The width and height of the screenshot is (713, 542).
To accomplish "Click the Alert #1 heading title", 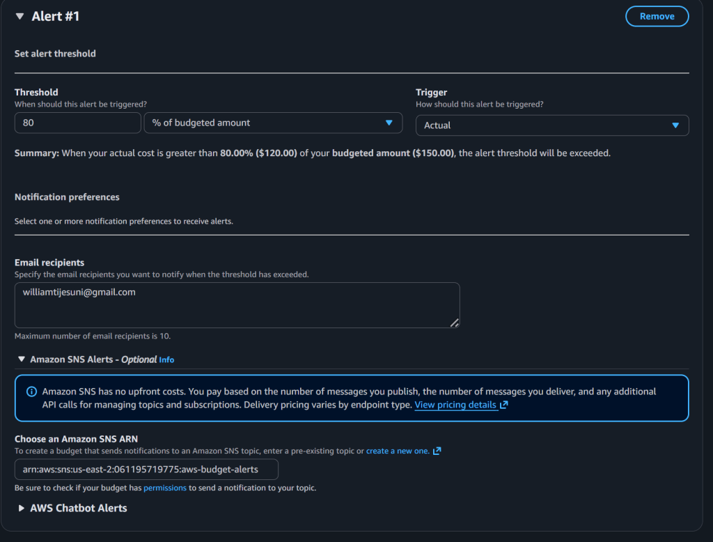I will pos(56,16).
